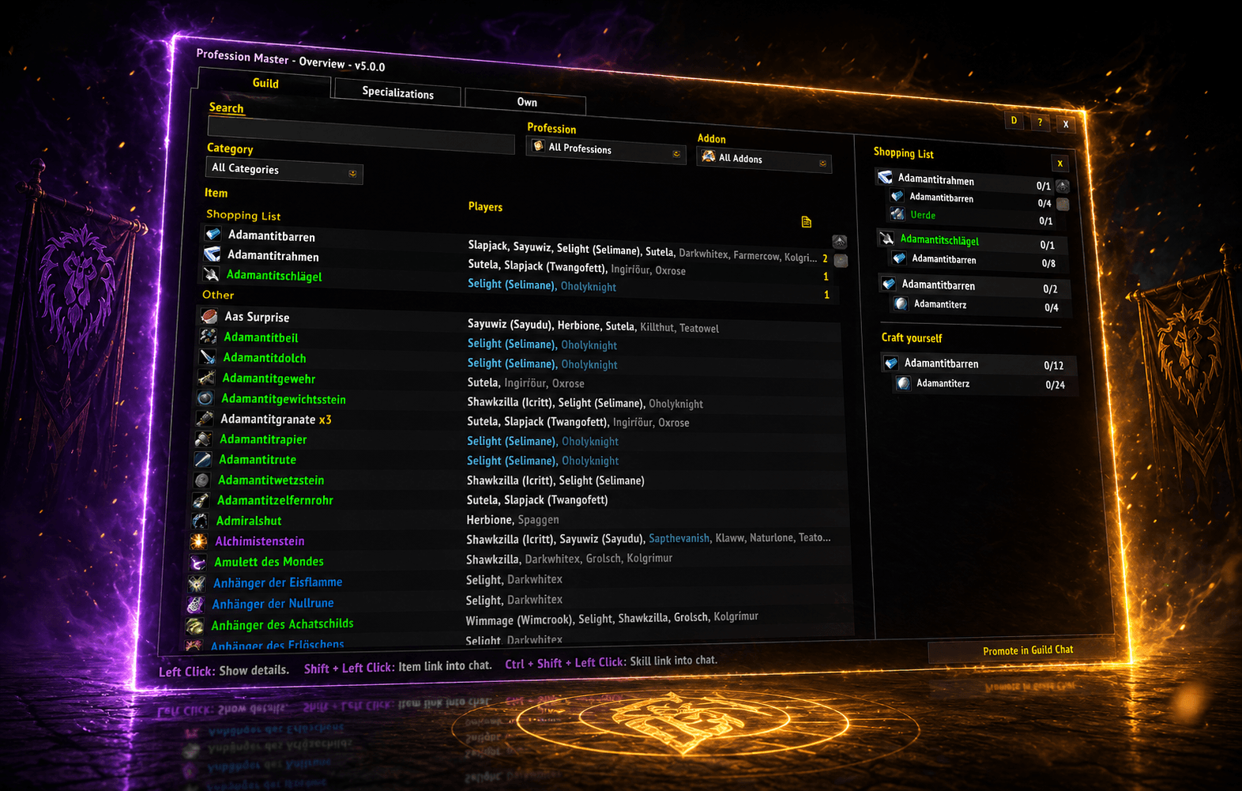Screen dimensions: 1242x791
Task: Click the players text in the Amulett des Mondes row
Action: pyautogui.click(x=570, y=559)
